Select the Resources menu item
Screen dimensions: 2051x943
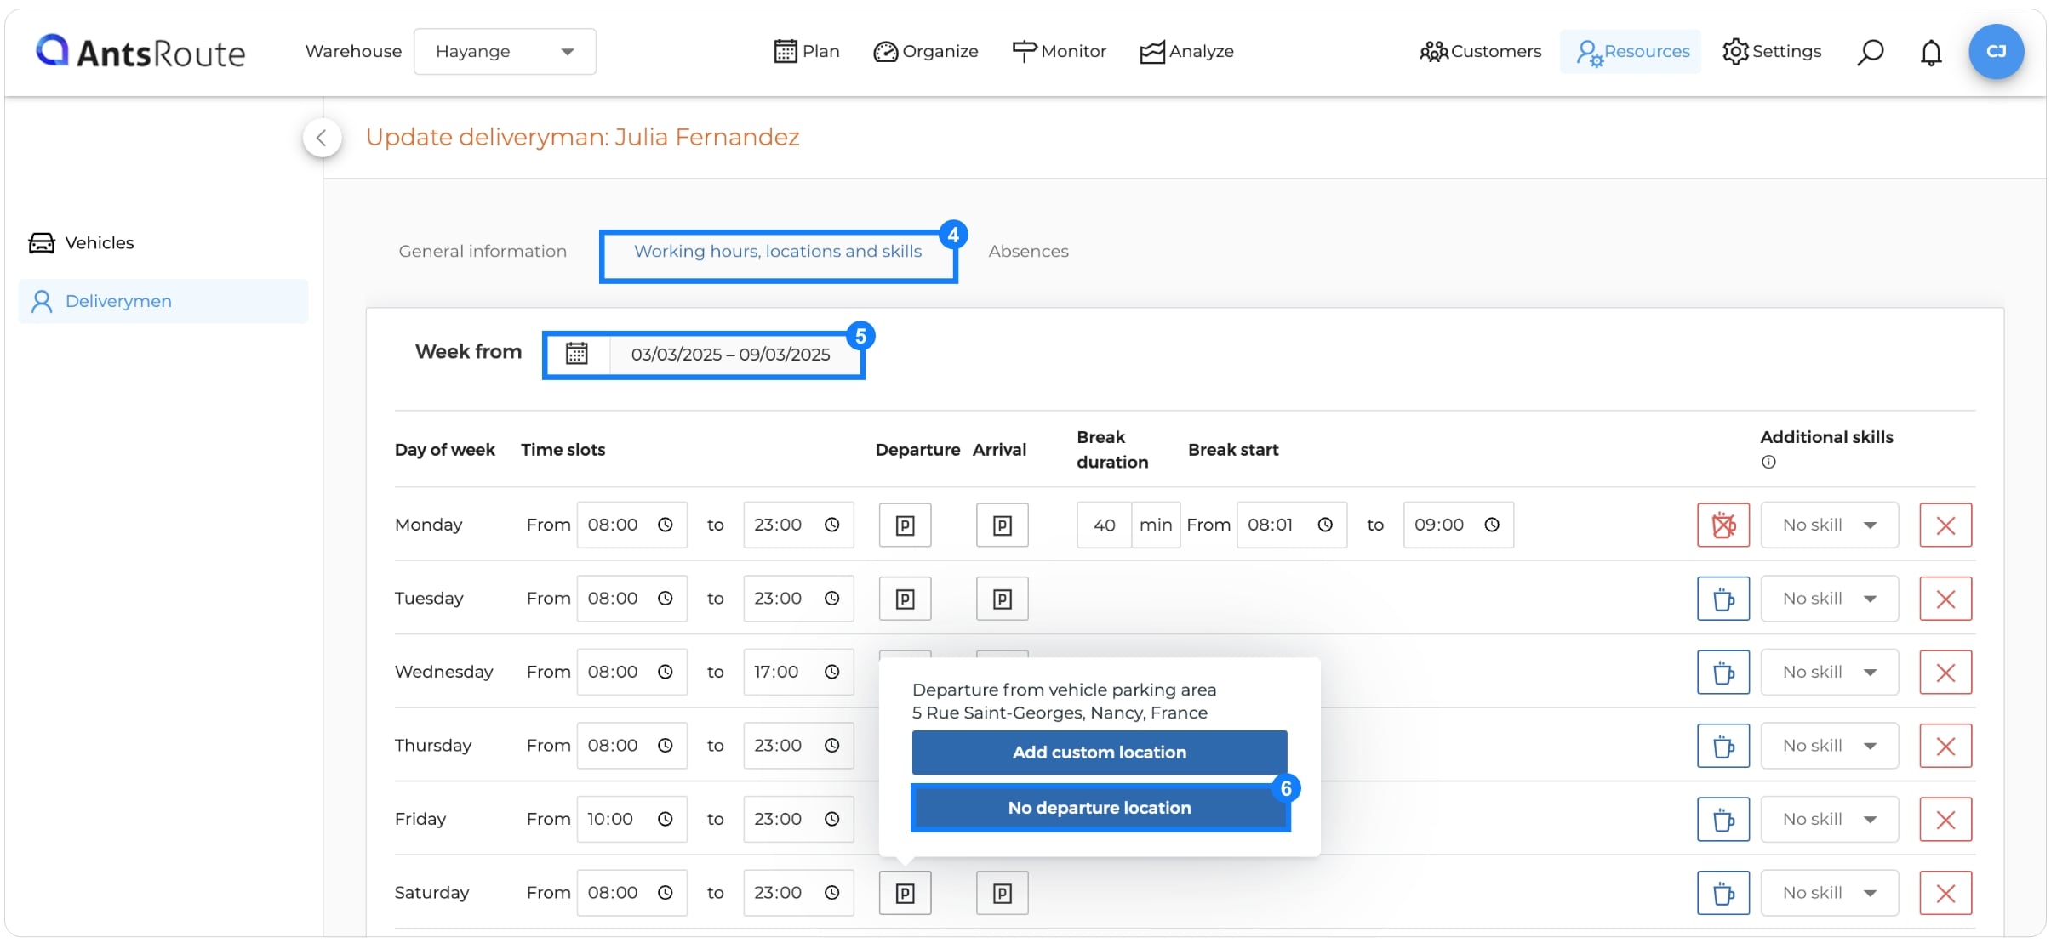coord(1631,52)
